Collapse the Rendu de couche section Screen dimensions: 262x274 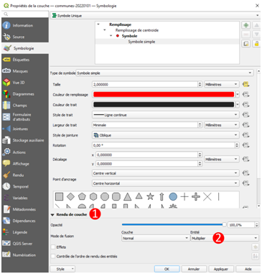[x=52, y=215]
